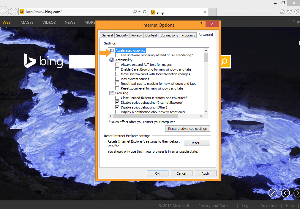
Task: Open the Tools gear icon
Action: tap(297, 12)
